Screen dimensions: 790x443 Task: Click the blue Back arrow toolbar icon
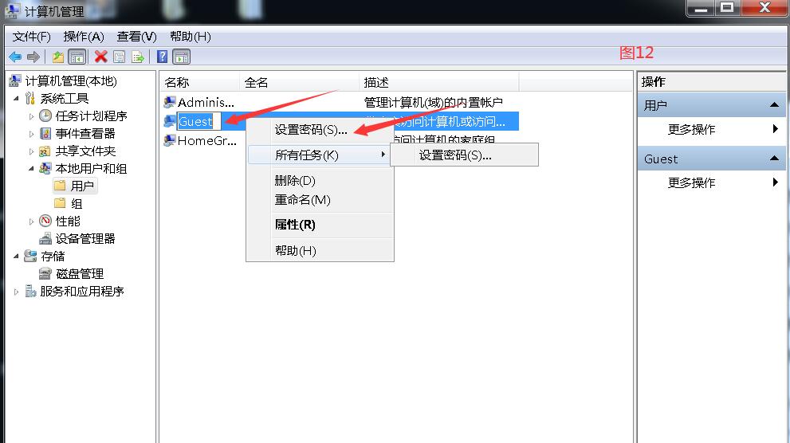point(15,57)
